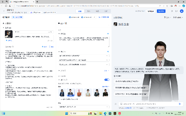Collapse the basic info section
The height and width of the screenshot is (116, 186).
tap(3, 28)
